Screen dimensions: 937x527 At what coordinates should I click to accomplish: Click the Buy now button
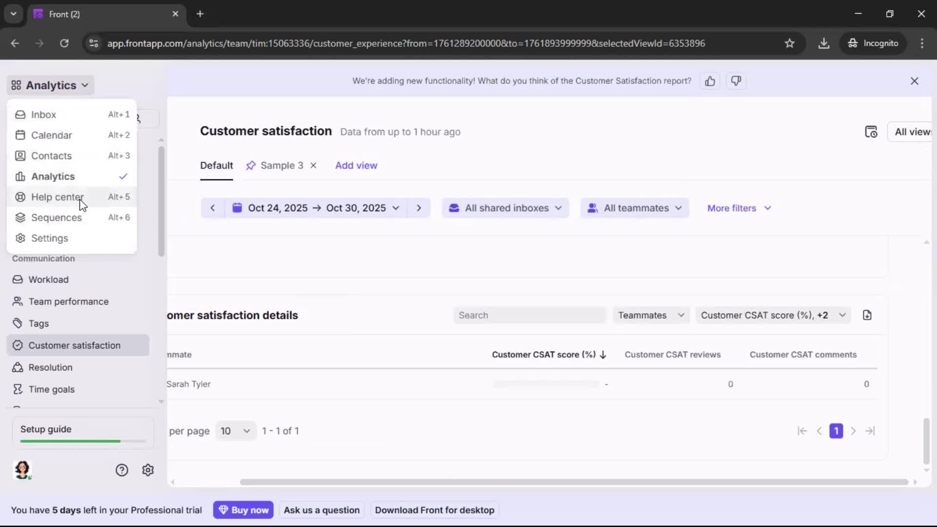(x=244, y=509)
